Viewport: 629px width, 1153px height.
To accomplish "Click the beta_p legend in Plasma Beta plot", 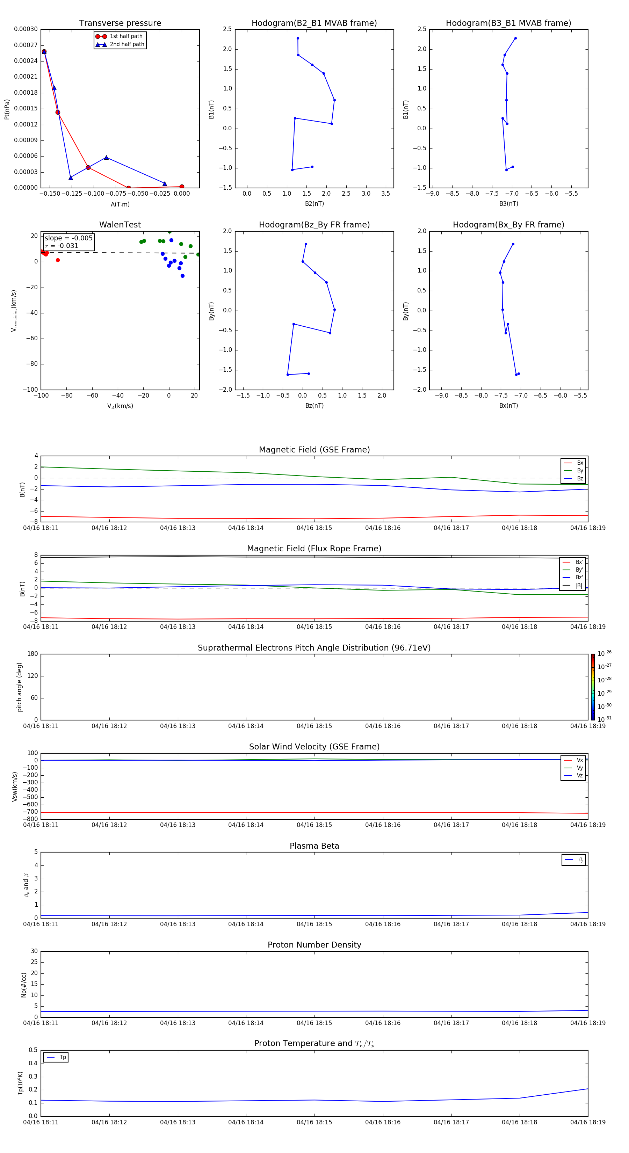I will pyautogui.click(x=574, y=860).
